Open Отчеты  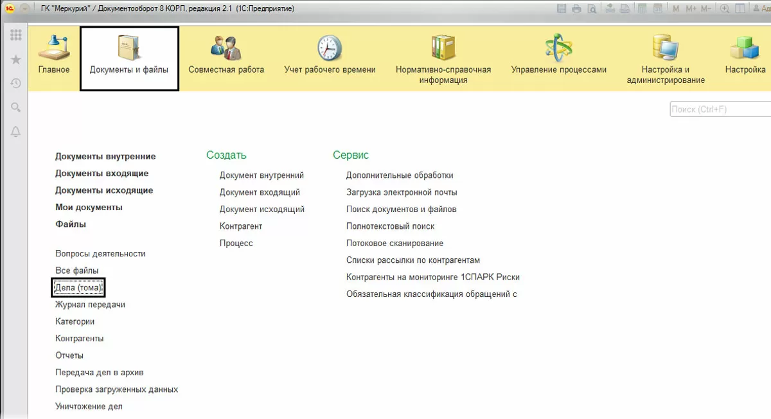point(69,355)
